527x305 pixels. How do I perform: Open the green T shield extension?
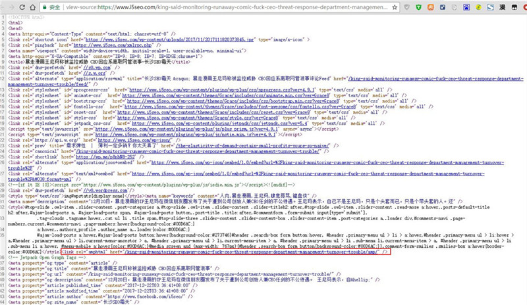418,7
